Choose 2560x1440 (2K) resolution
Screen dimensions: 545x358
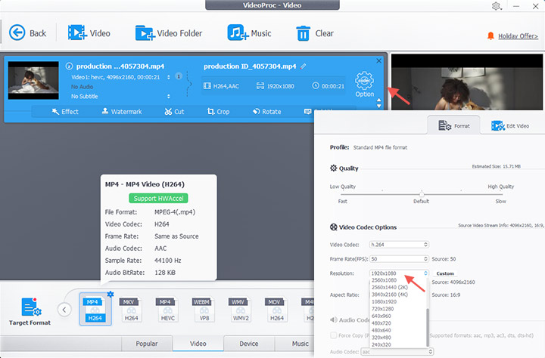[x=390, y=287]
